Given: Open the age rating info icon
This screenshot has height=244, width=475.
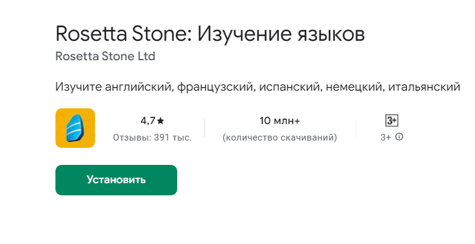Looking at the screenshot, I should (x=399, y=138).
